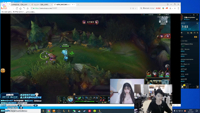Search friends in the League client
This screenshot has width=200, height=113.
[197, 33]
